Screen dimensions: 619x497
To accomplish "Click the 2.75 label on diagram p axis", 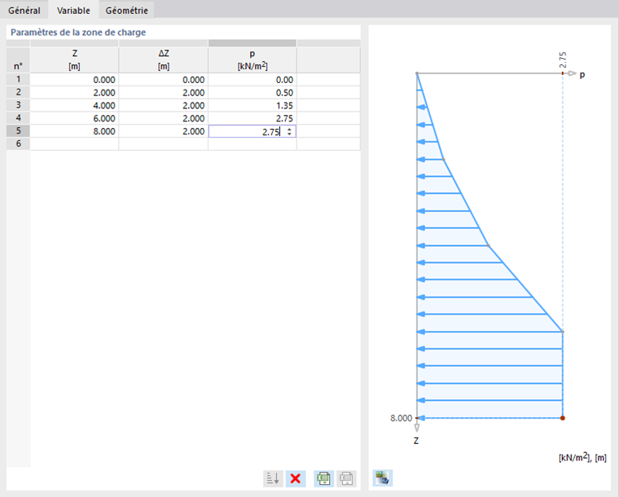I will point(563,59).
